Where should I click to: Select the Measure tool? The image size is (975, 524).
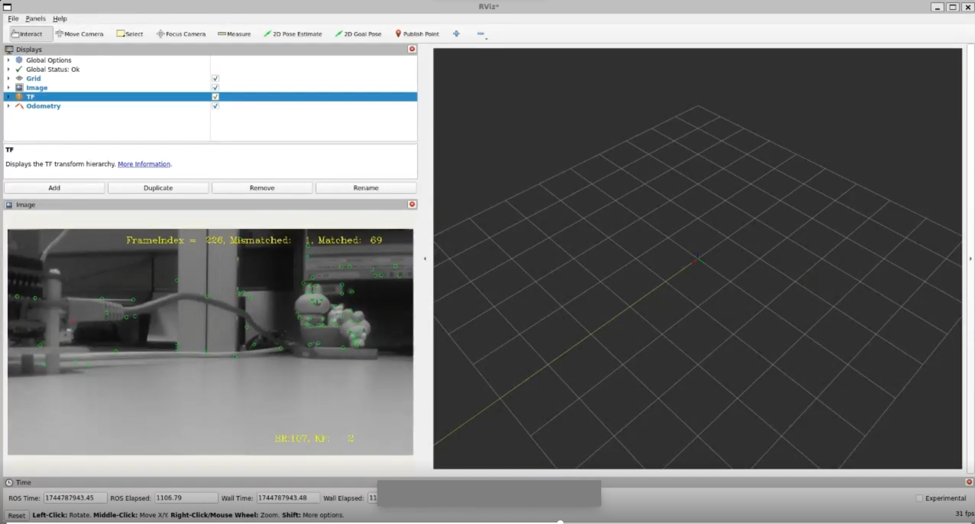coord(233,34)
